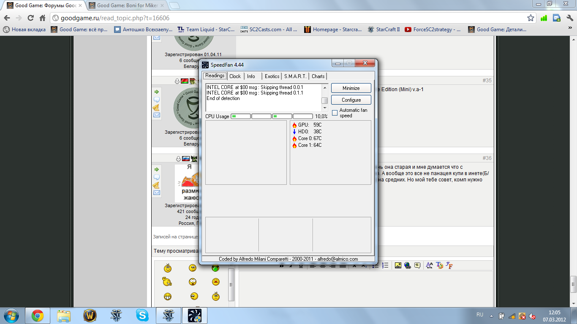Screen dimensions: 577x324
Task: Open the Info tab in SpeedFan
Action: click(x=251, y=76)
